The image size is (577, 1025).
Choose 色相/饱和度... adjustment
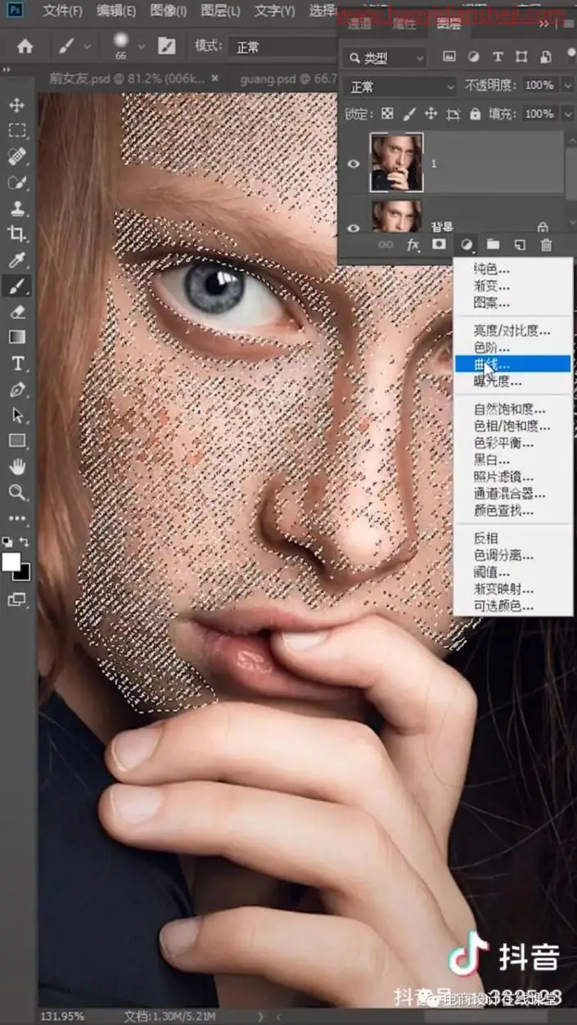512,426
